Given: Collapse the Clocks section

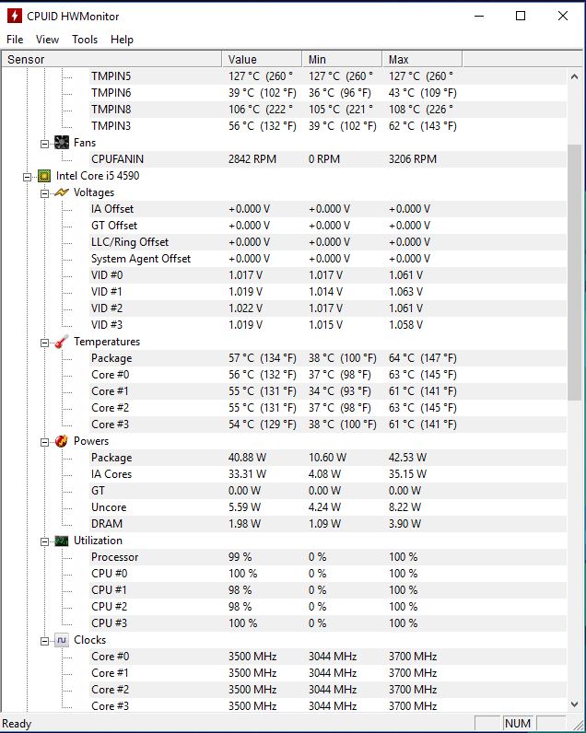Looking at the screenshot, I should [44, 641].
